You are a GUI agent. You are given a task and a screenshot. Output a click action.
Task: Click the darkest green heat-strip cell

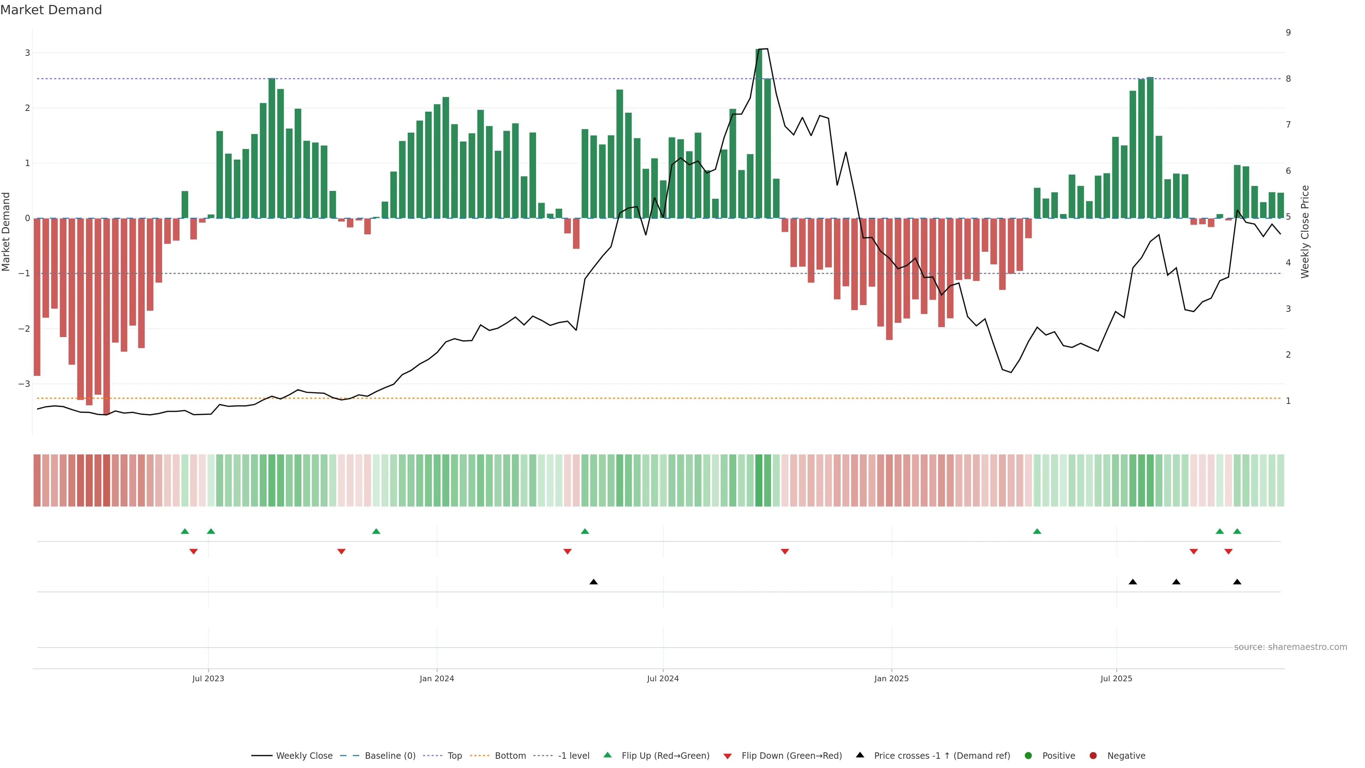[759, 480]
